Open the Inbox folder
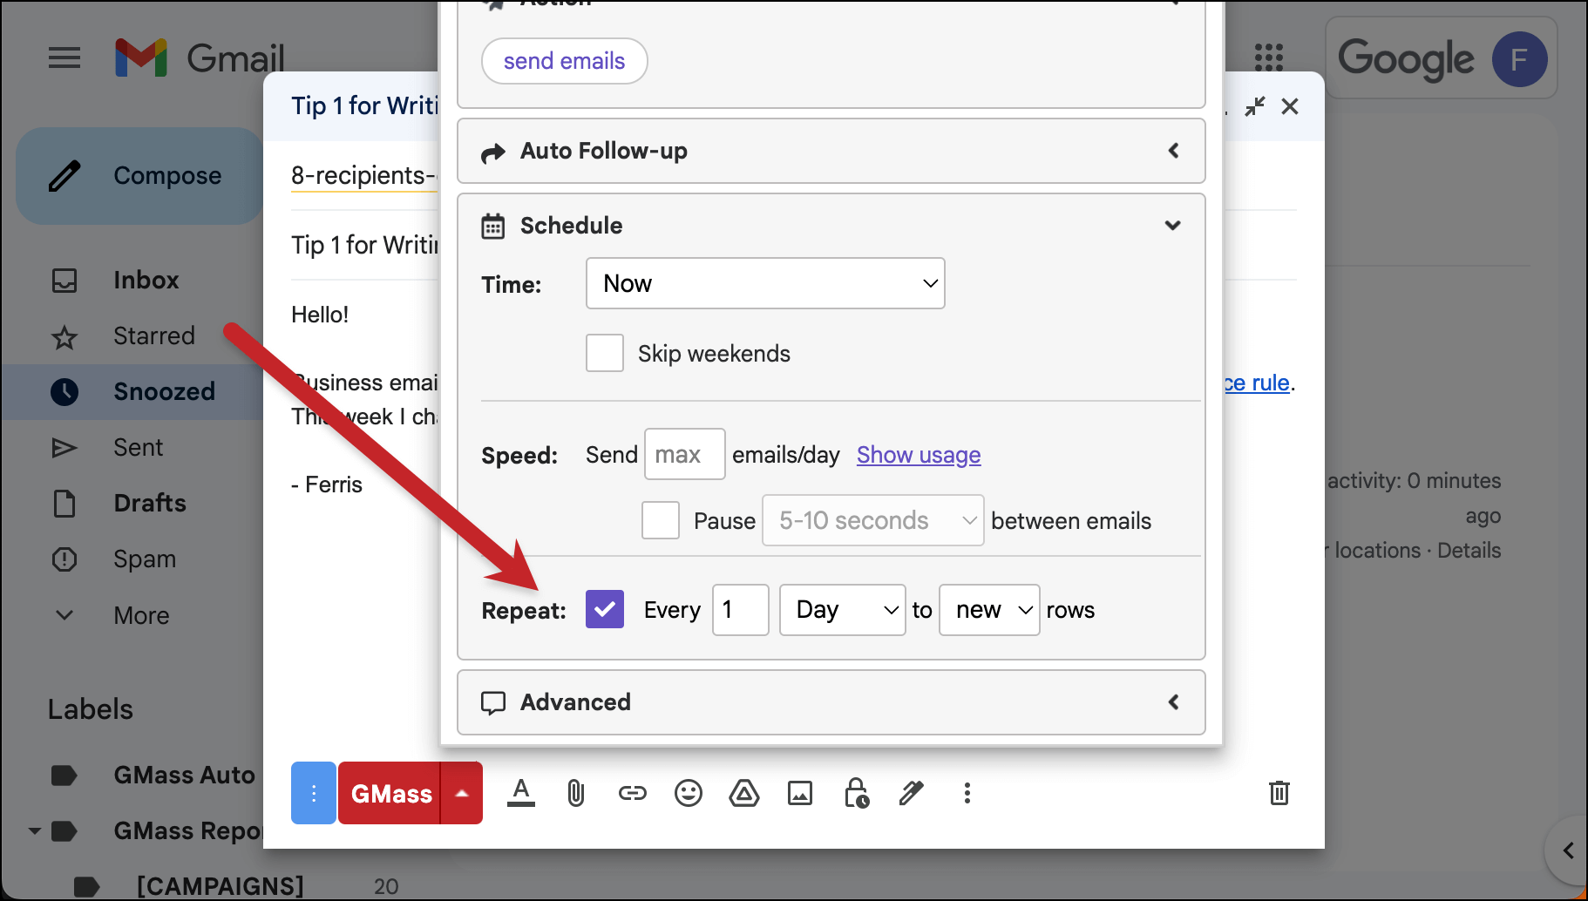The height and width of the screenshot is (901, 1588). pyautogui.click(x=146, y=281)
